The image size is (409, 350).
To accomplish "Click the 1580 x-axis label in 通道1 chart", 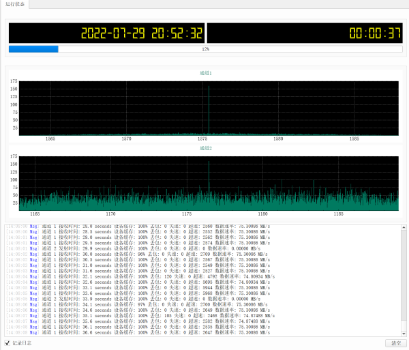I will 277,138.
